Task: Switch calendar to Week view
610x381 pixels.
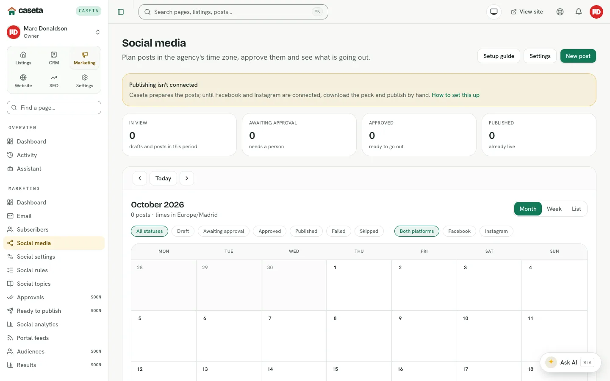Action: click(554, 209)
